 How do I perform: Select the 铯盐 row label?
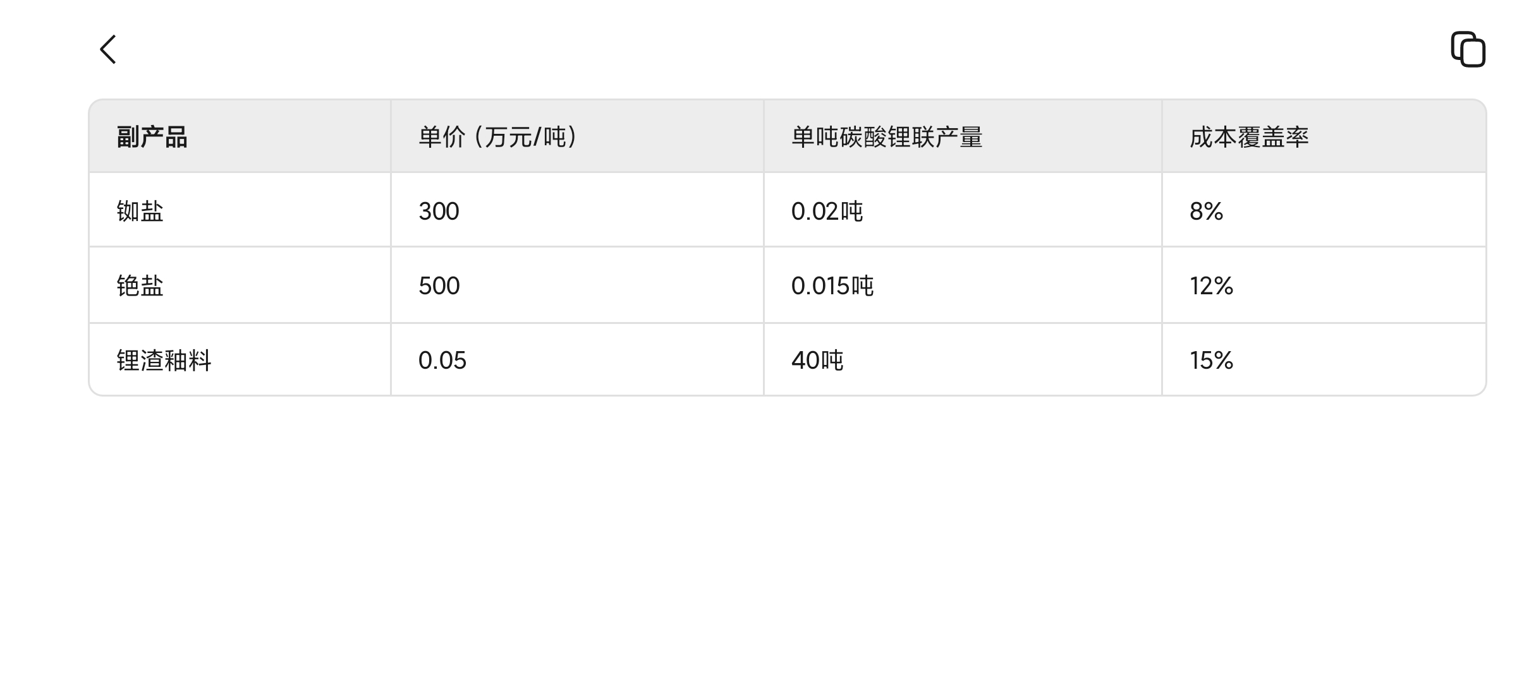coord(140,285)
